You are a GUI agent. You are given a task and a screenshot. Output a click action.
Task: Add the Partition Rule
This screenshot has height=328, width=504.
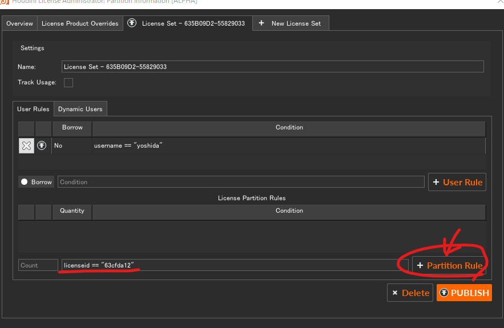(449, 265)
